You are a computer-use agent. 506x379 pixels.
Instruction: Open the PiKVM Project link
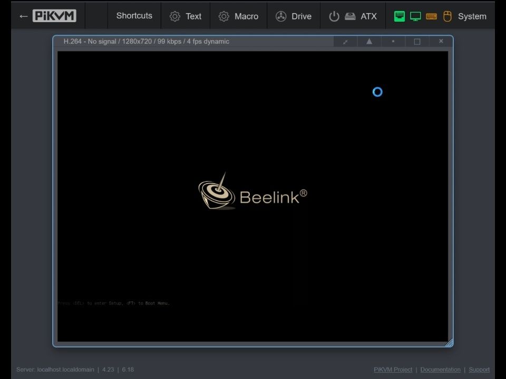393,370
